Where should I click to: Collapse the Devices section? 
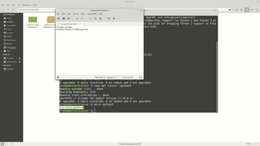[x=2, y=55]
